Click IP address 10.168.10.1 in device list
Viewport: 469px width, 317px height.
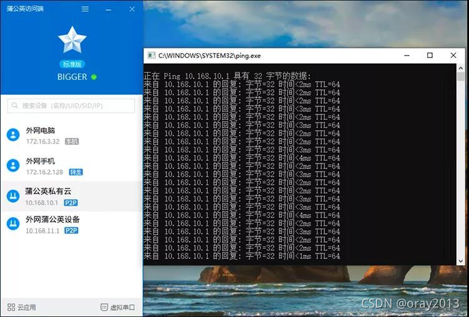tap(42, 203)
